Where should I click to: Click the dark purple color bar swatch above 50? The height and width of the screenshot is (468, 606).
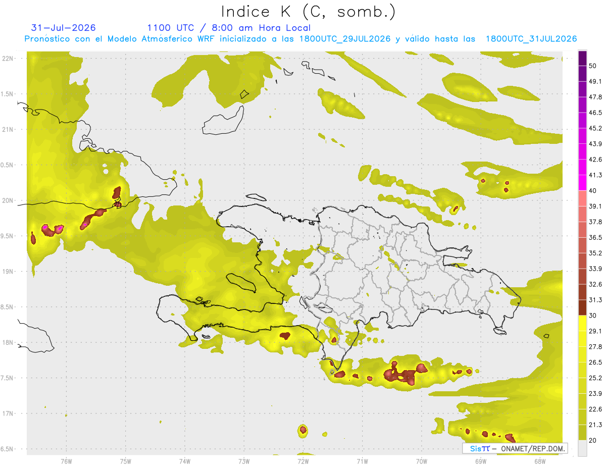point(582,59)
